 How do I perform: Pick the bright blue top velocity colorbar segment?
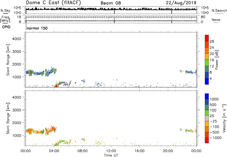coord(207,96)
